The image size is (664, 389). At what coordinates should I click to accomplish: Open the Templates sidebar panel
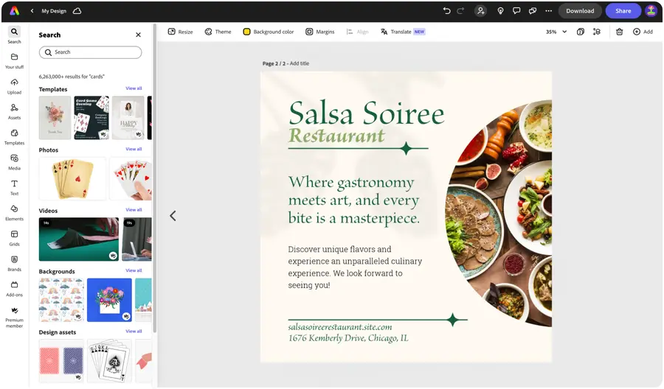[x=15, y=137]
